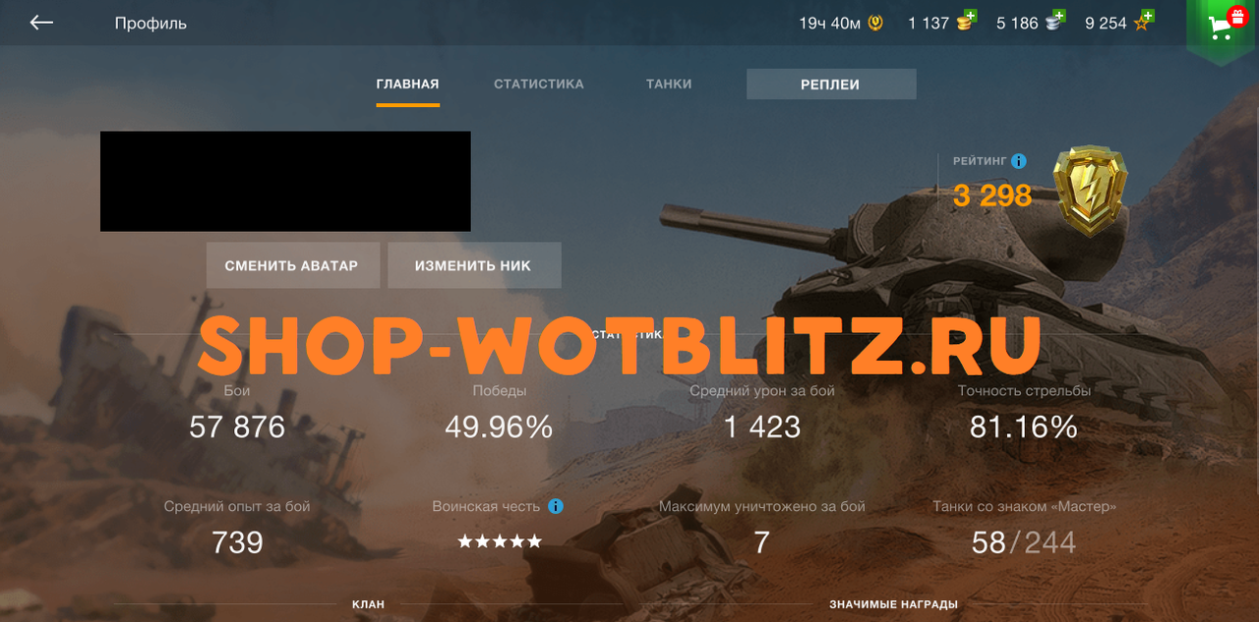Go back with the left arrow icon
The image size is (1259, 622).
click(41, 23)
